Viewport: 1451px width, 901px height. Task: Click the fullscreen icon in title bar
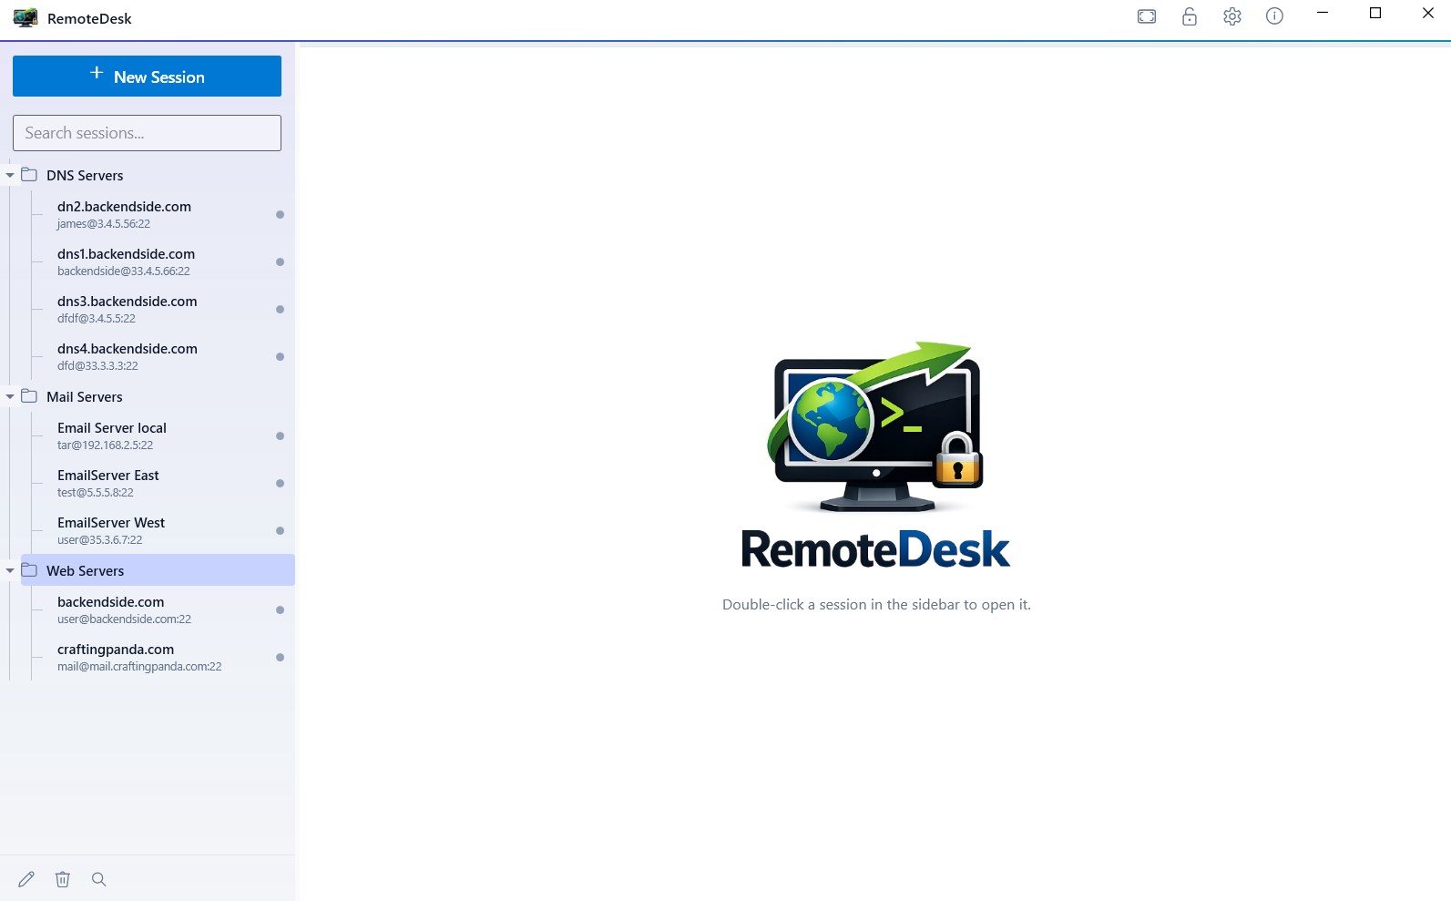1147,16
